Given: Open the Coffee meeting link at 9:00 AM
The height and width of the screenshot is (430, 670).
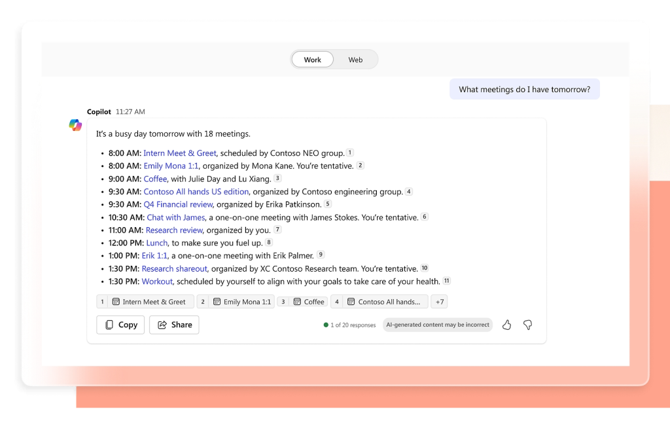Looking at the screenshot, I should click(155, 179).
